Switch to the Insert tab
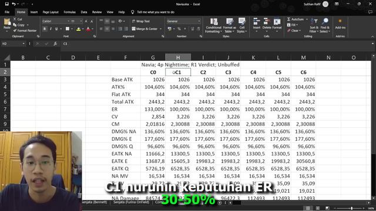 34,12
